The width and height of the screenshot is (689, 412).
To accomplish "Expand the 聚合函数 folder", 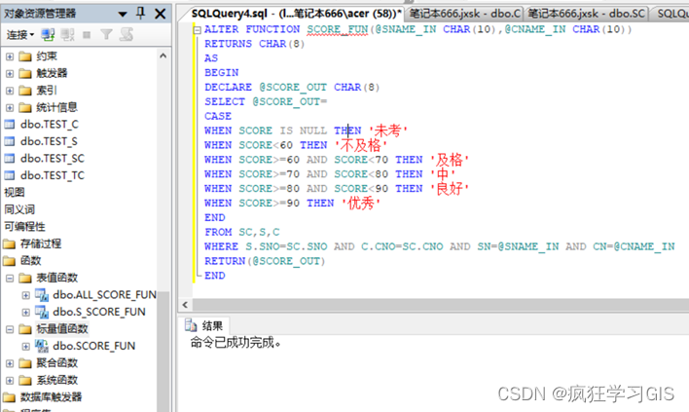I will 10,363.
